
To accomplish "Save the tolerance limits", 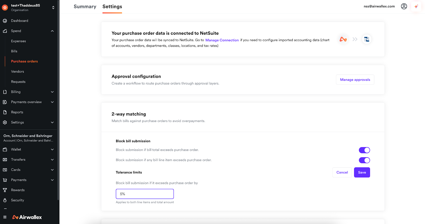I will (x=362, y=172).
